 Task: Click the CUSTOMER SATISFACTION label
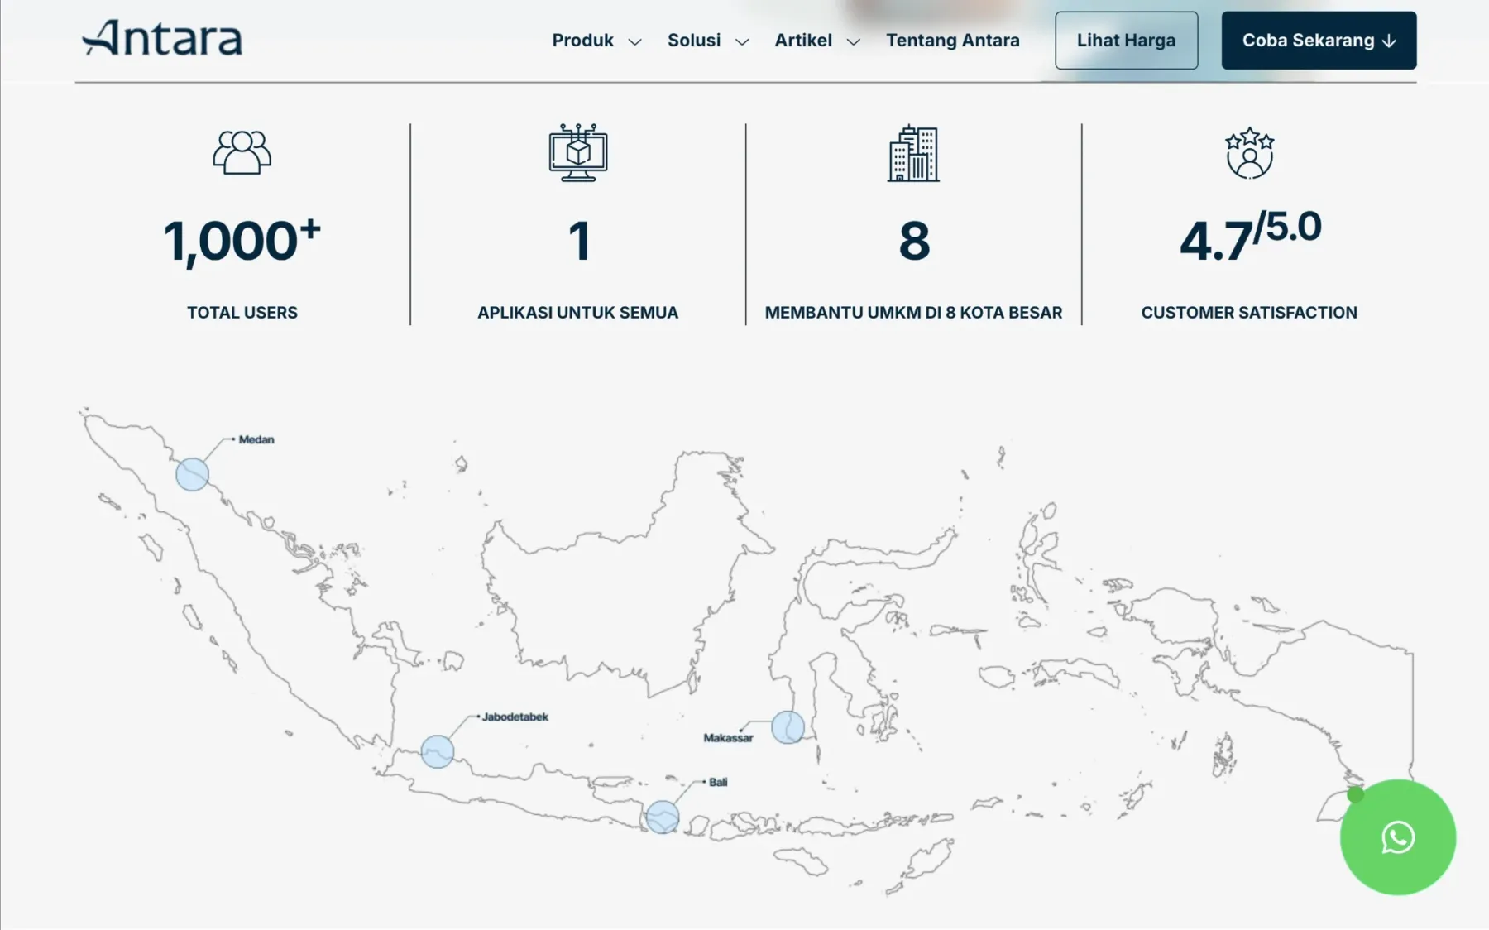1249,313
